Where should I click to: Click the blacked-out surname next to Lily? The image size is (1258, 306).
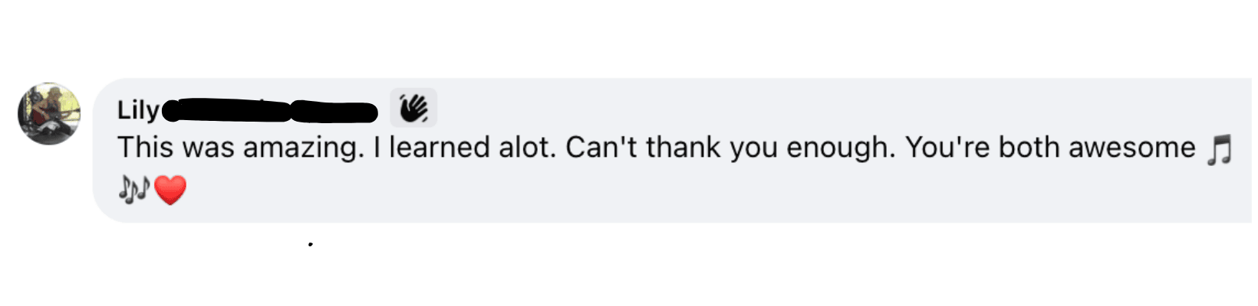270,112
